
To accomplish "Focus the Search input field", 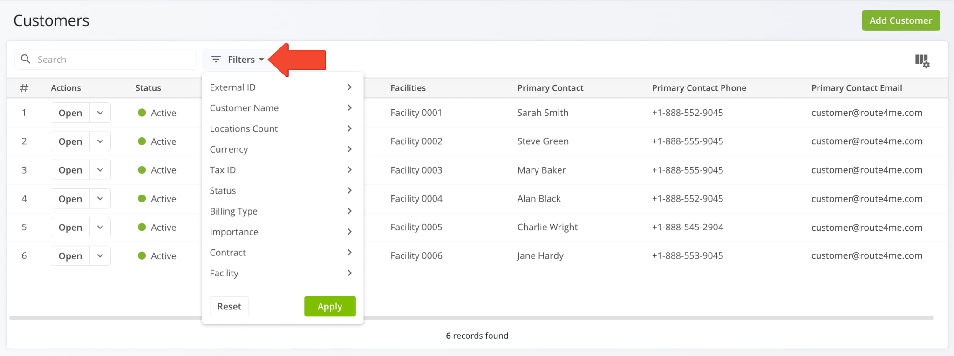I will point(105,60).
